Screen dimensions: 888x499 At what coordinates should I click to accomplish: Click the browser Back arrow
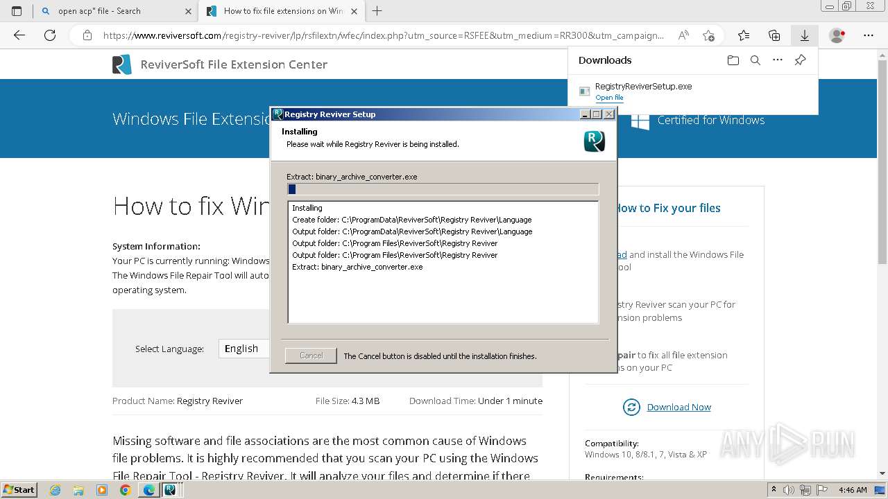coord(19,35)
